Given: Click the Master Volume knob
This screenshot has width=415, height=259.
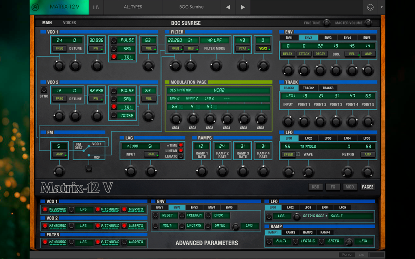Looking at the screenshot, I should coord(368,23).
